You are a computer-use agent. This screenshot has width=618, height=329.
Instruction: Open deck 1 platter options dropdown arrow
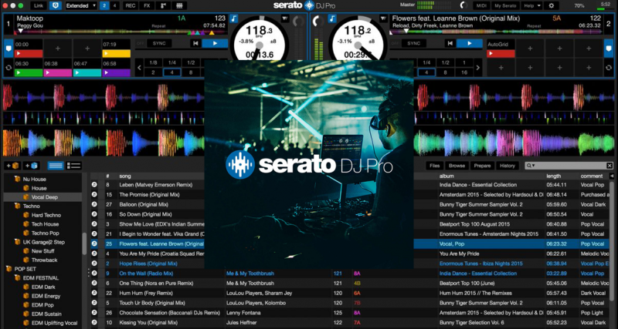(x=284, y=18)
